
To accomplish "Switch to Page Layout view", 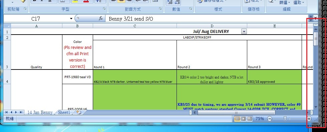I will (243, 119).
